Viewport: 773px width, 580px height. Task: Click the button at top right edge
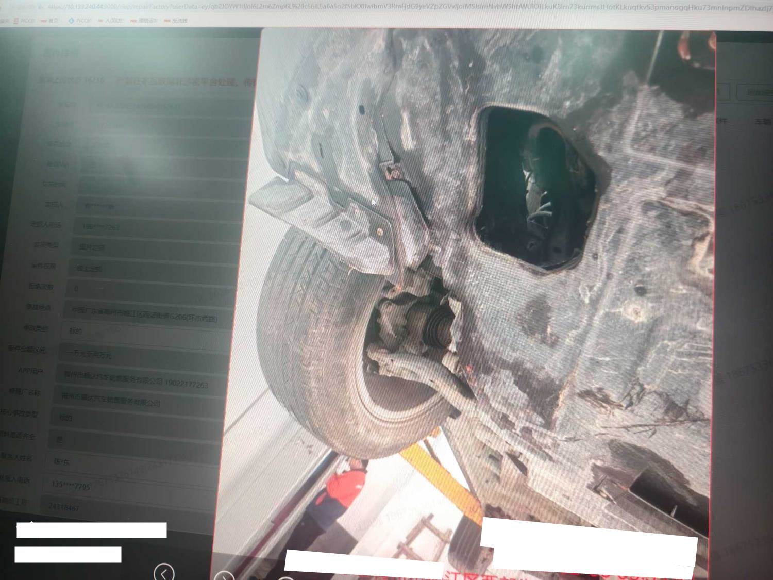point(755,93)
